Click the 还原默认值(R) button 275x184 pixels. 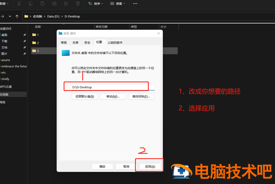(x=85, y=97)
